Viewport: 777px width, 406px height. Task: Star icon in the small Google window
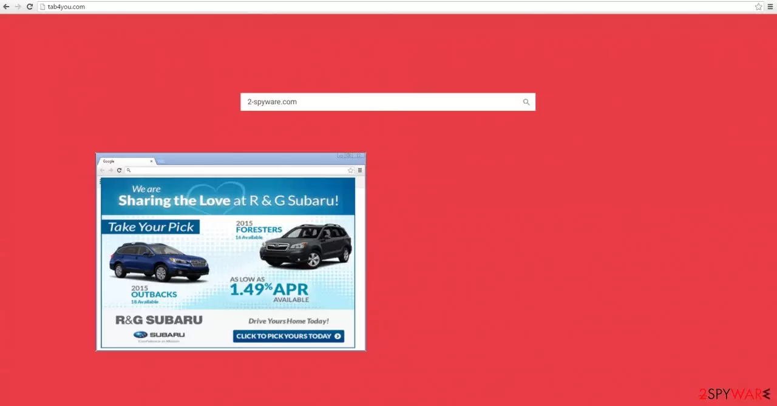[x=350, y=170]
